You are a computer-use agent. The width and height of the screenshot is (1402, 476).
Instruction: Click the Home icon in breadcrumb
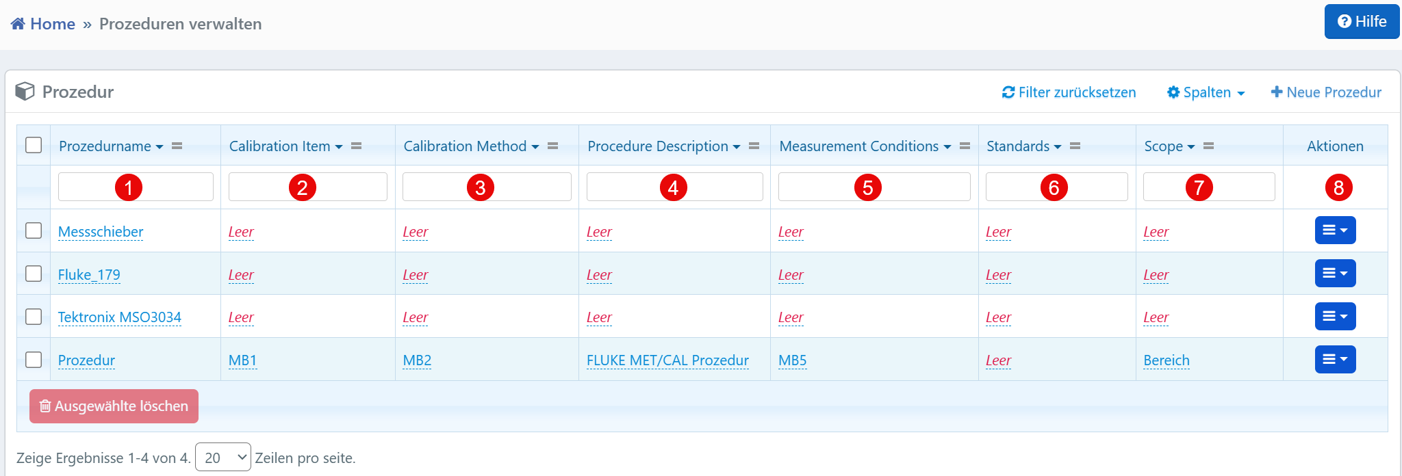(18, 24)
